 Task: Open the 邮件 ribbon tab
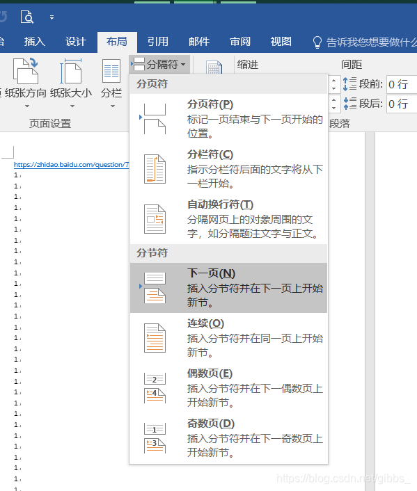click(199, 41)
